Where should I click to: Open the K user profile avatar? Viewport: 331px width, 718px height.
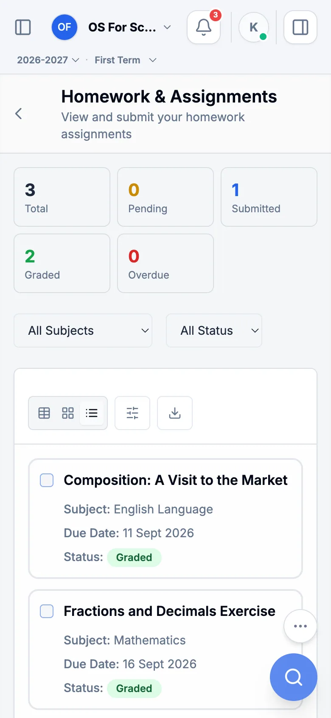point(254,27)
